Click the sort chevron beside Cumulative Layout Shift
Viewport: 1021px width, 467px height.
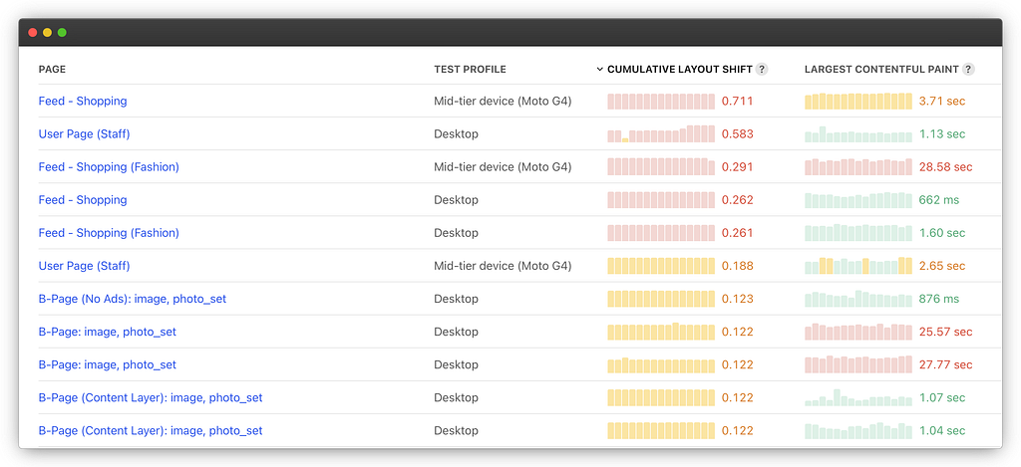599,70
